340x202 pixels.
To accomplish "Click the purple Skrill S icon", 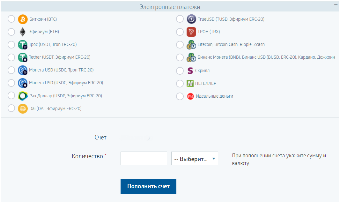I will pos(190,71).
